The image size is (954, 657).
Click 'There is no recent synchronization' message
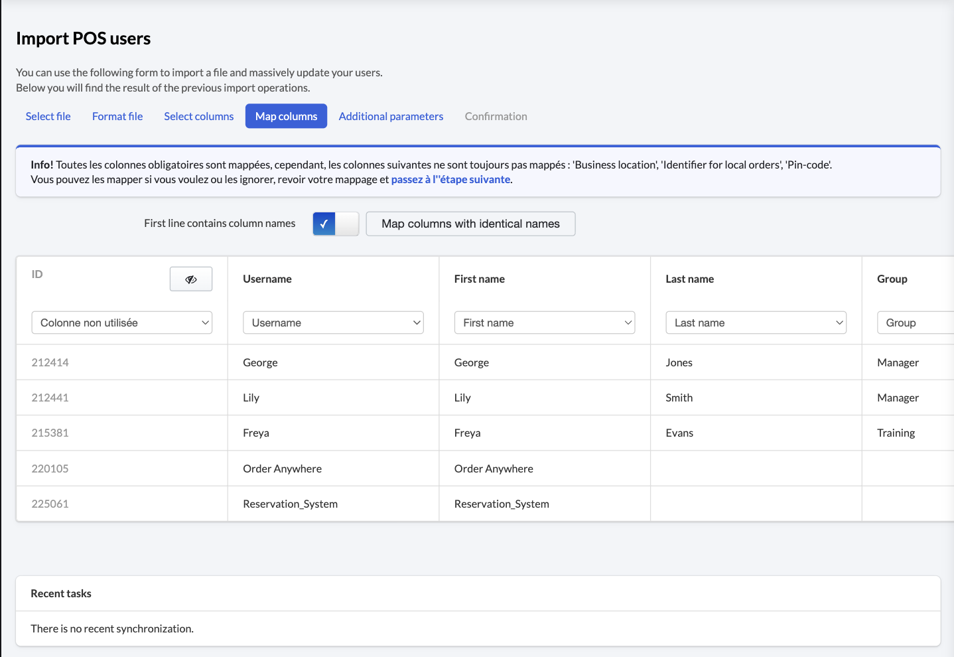click(x=112, y=628)
